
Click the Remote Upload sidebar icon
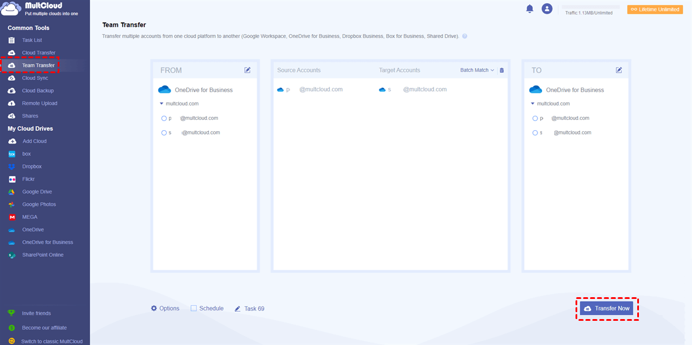coord(12,104)
